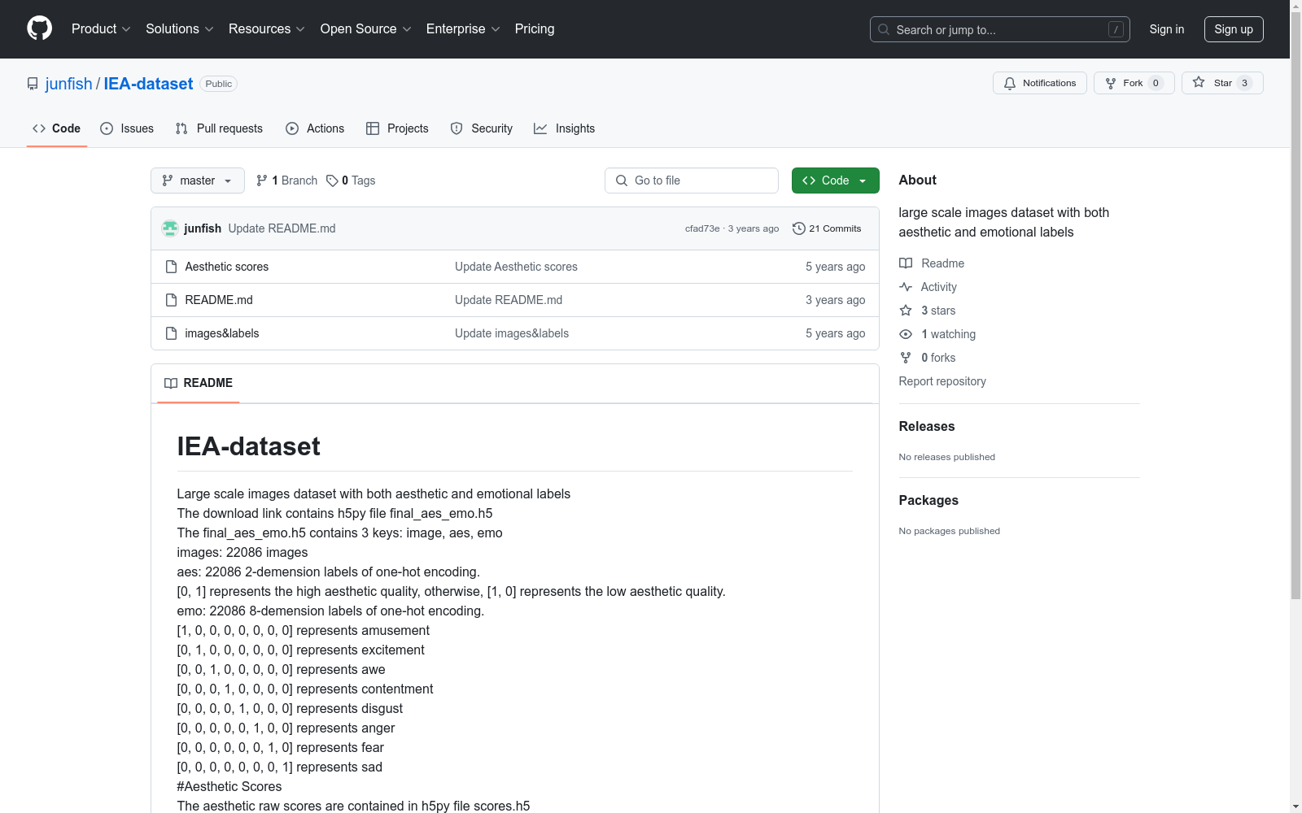Open the master branch dropdown

tap(198, 180)
